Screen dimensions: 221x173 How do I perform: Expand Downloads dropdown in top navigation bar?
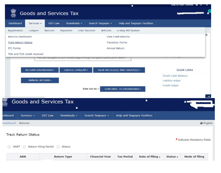point(74,23)
